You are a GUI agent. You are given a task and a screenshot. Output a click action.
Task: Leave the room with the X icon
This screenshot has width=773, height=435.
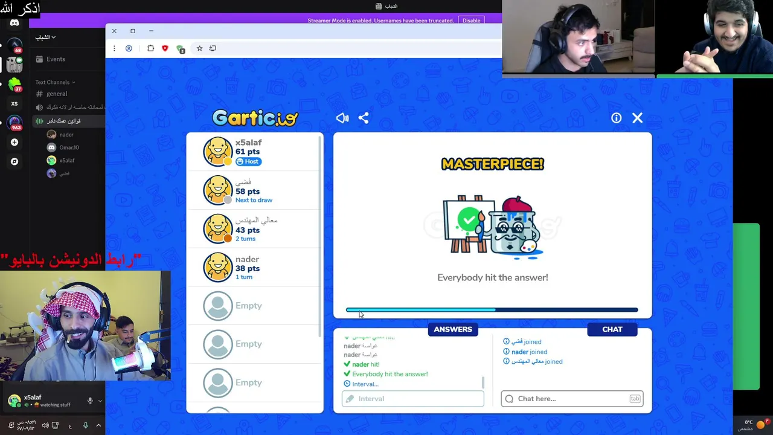(637, 118)
